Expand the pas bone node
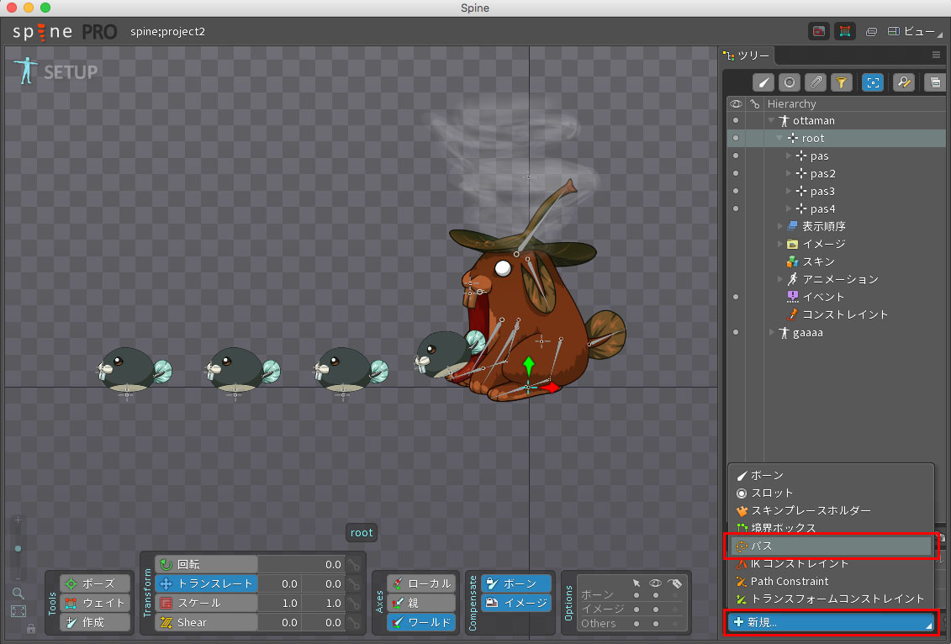Image resolution: width=951 pixels, height=644 pixels. [x=789, y=156]
